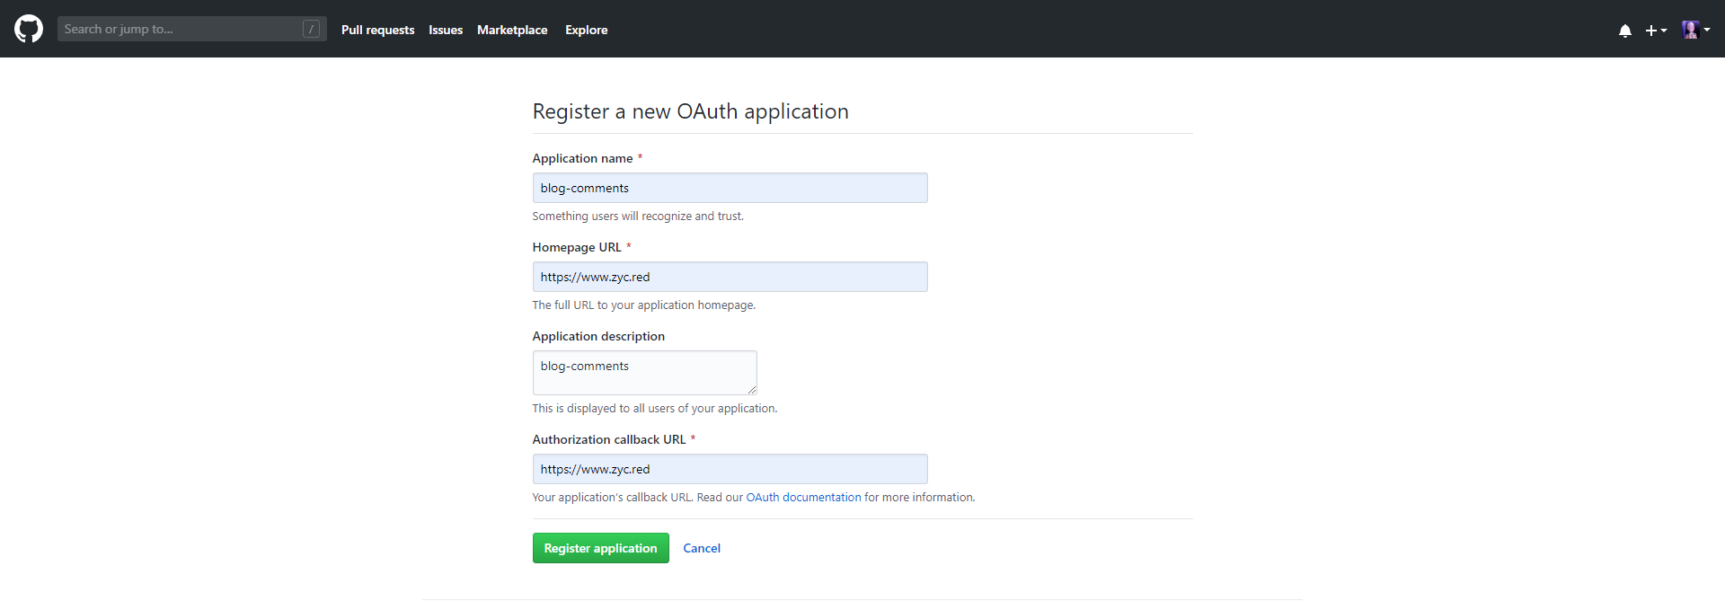
Task: Click the slash shortcut icon in search
Action: 311,29
